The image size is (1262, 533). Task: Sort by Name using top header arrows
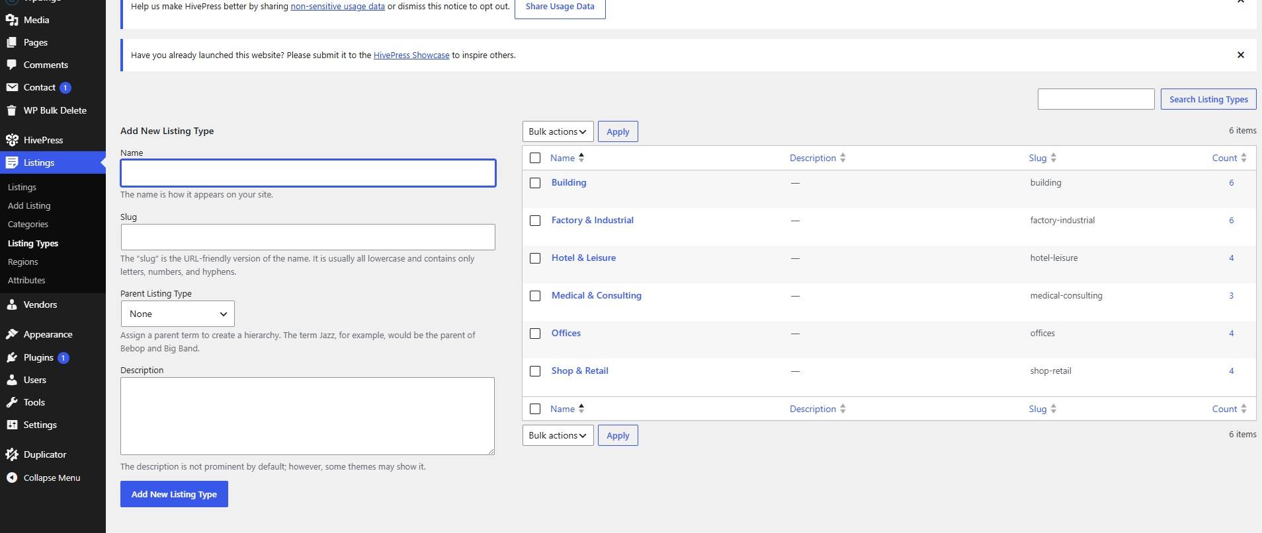581,158
